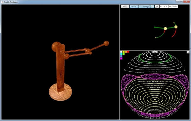Click the wooden ball at the pendulum arm tip

106,43
